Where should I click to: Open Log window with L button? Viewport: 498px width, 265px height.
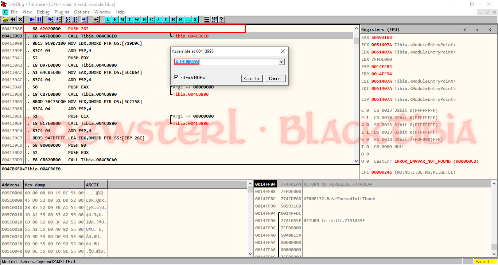click(108, 20)
